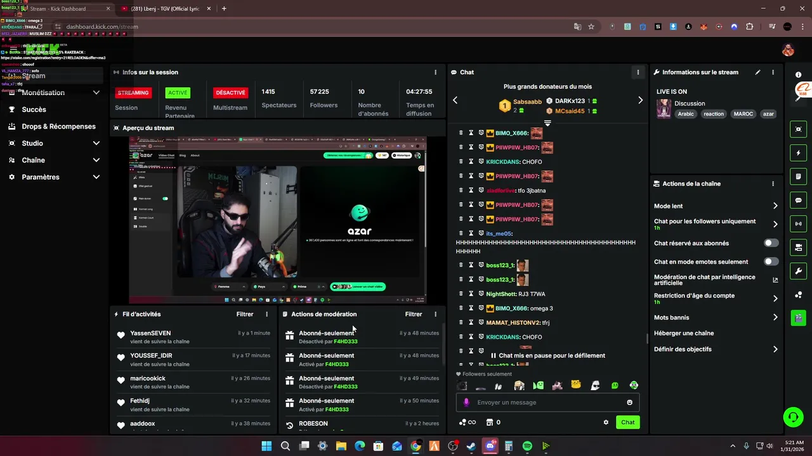Open Filtrer in Actions de modération

point(414,314)
